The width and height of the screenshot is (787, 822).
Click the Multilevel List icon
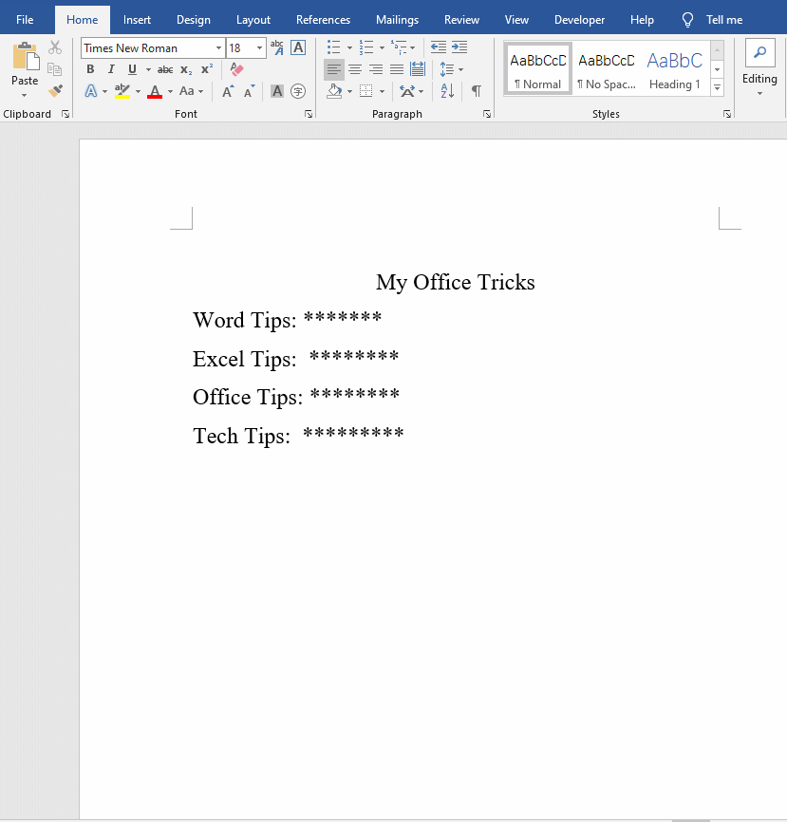(399, 47)
